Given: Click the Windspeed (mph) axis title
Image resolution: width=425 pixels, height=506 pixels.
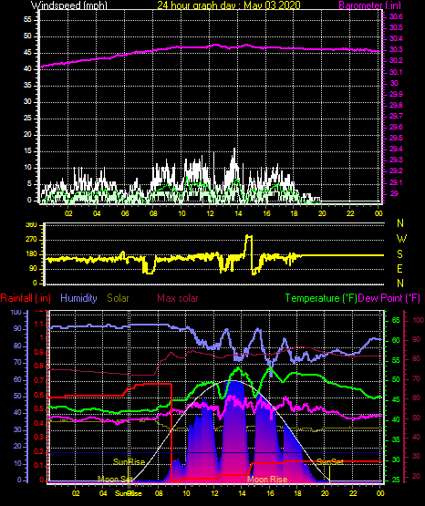Looking at the screenshot, I should pos(69,5).
